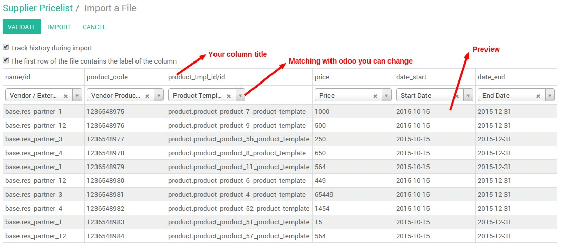Expand the Start Date dropdown arrow

[468, 96]
